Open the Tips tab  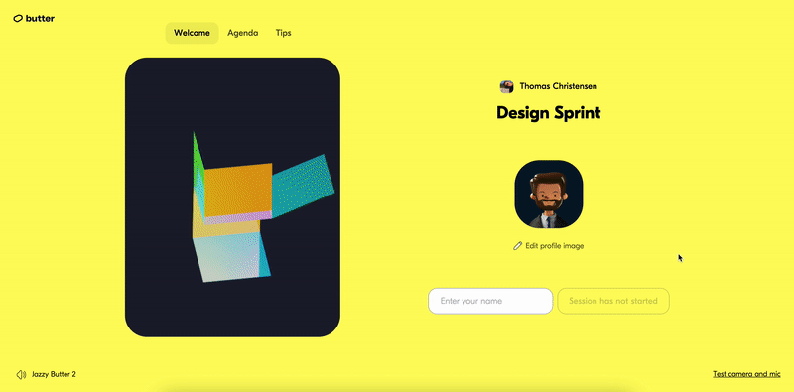(x=283, y=33)
